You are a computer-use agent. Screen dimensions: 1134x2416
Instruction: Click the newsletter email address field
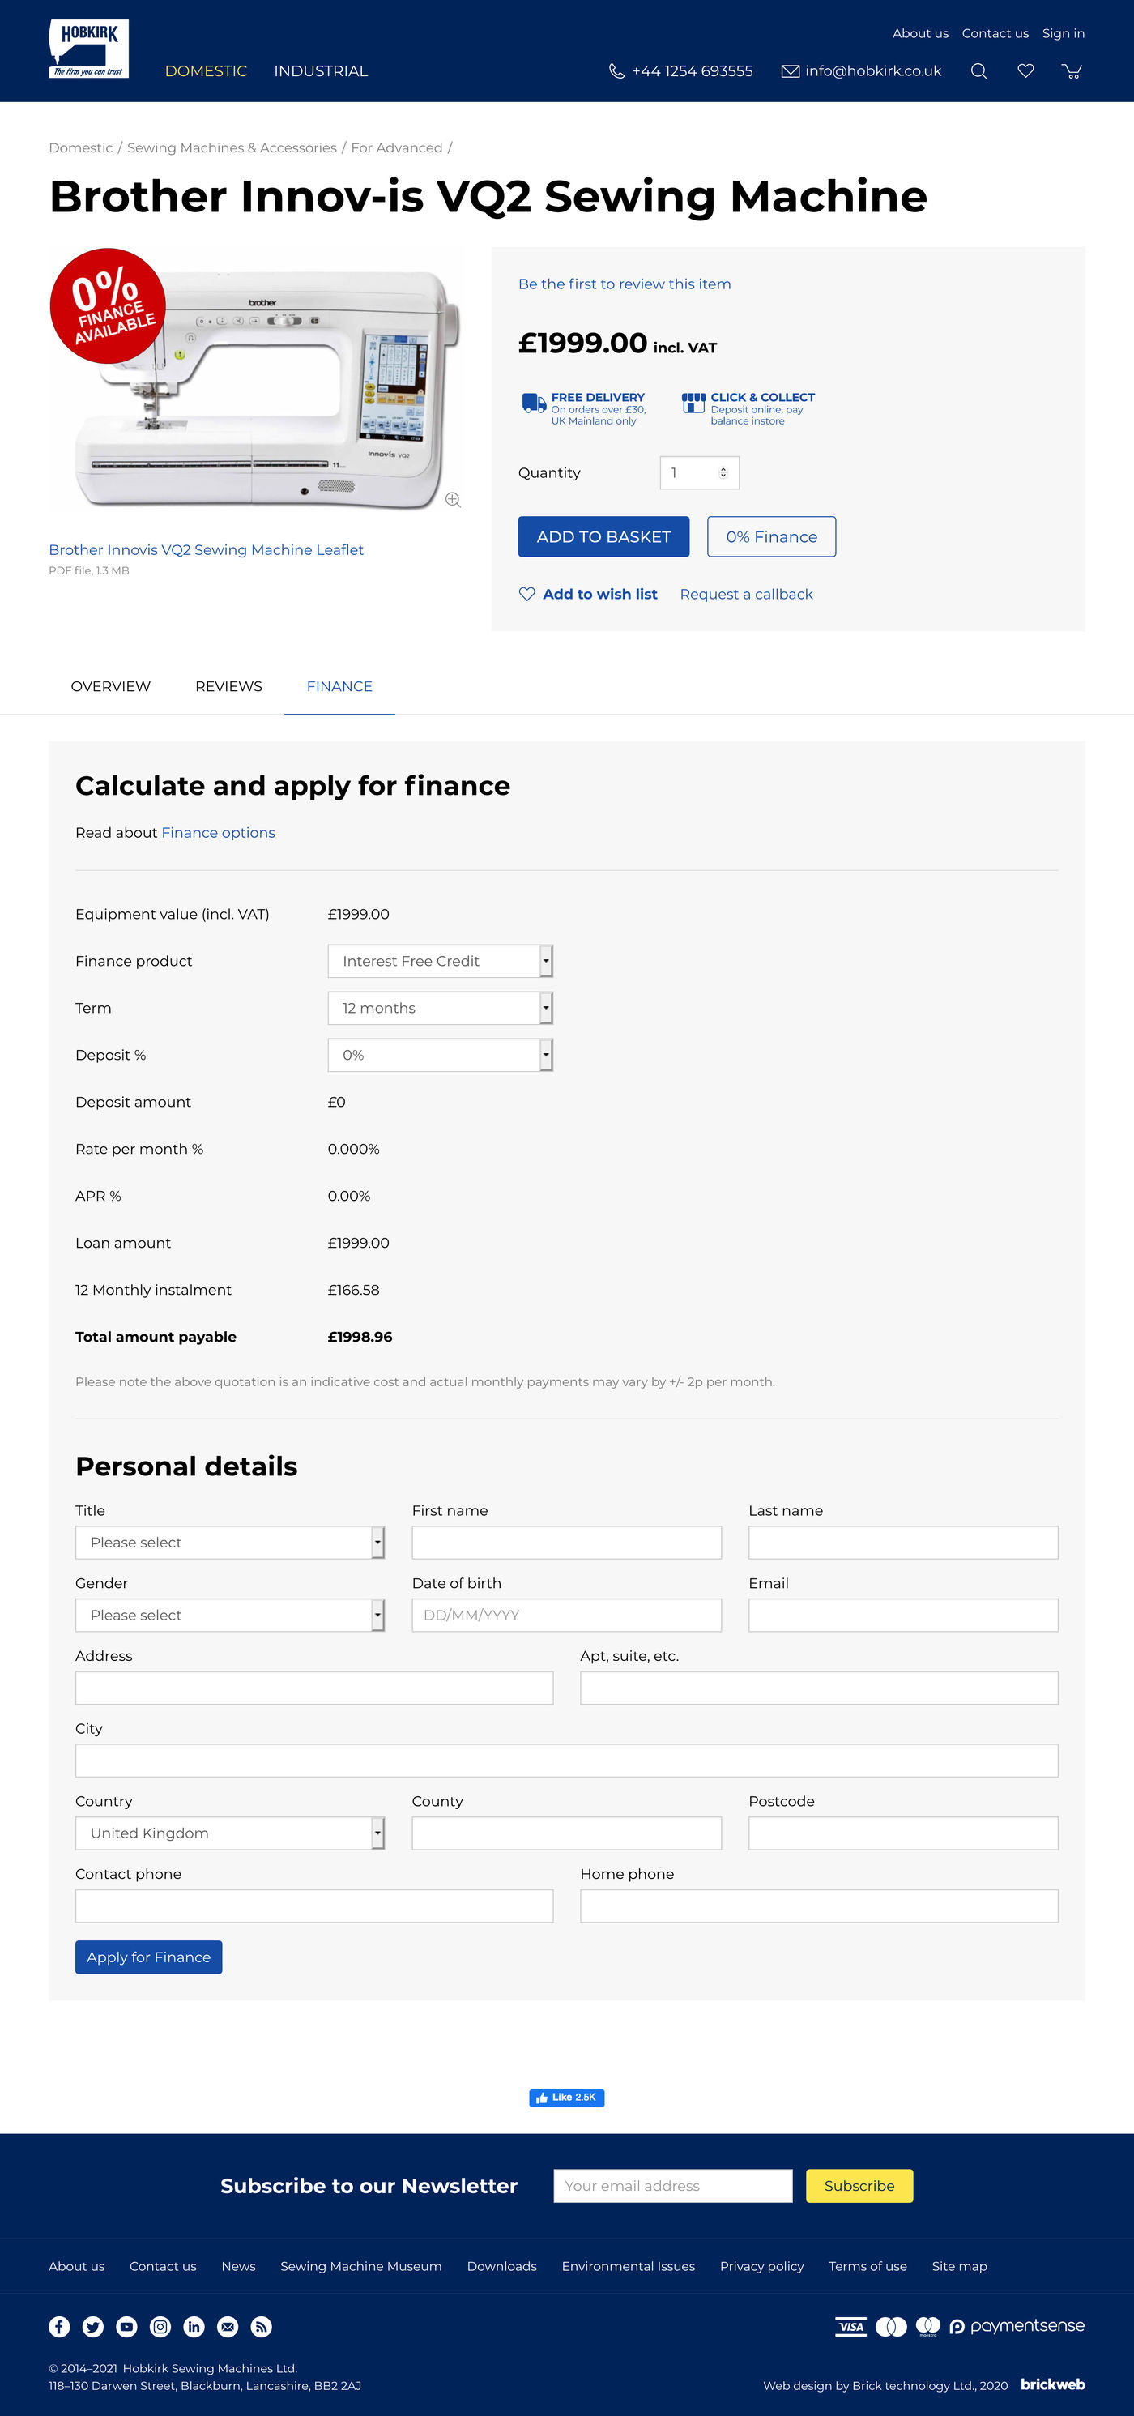[672, 2186]
